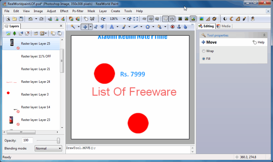Expand the Move tool dropdown arrow
This screenshot has width=273, height=162.
pyautogui.click(x=91, y=27)
